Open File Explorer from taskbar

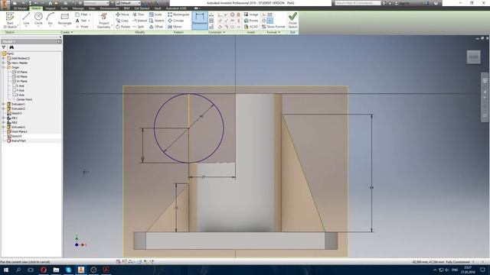56,270
